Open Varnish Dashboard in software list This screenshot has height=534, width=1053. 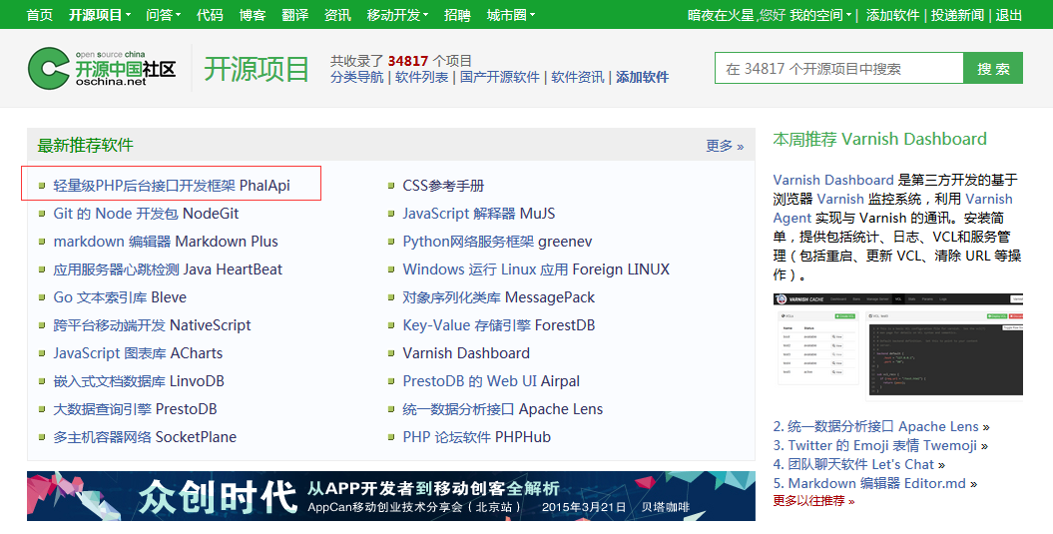[x=466, y=353]
